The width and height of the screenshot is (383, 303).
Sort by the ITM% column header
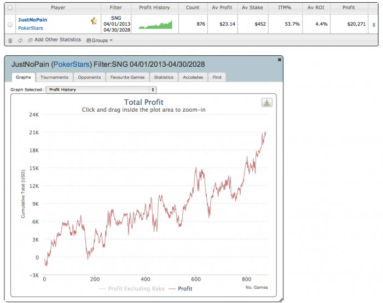(285, 8)
